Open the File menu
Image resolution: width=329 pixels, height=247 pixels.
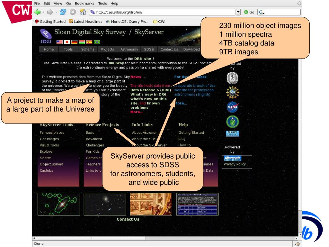click(x=37, y=3)
